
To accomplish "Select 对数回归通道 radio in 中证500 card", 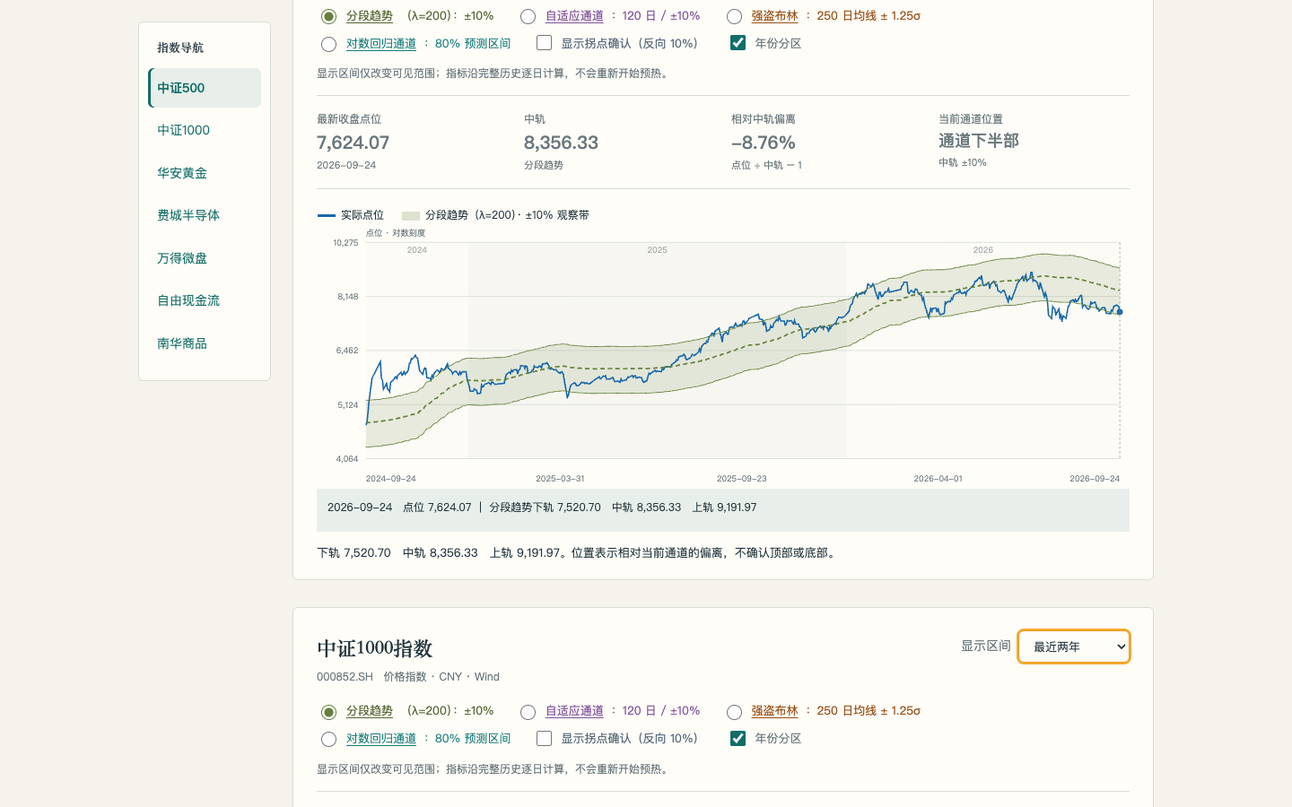I will click(328, 44).
